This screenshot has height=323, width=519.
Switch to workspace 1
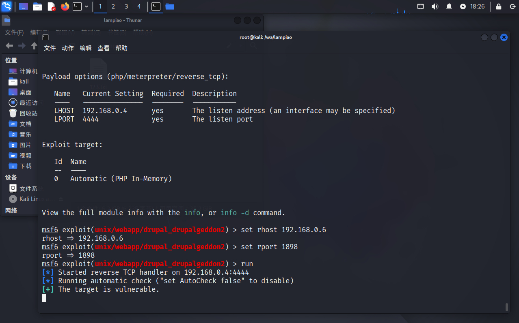point(100,6)
